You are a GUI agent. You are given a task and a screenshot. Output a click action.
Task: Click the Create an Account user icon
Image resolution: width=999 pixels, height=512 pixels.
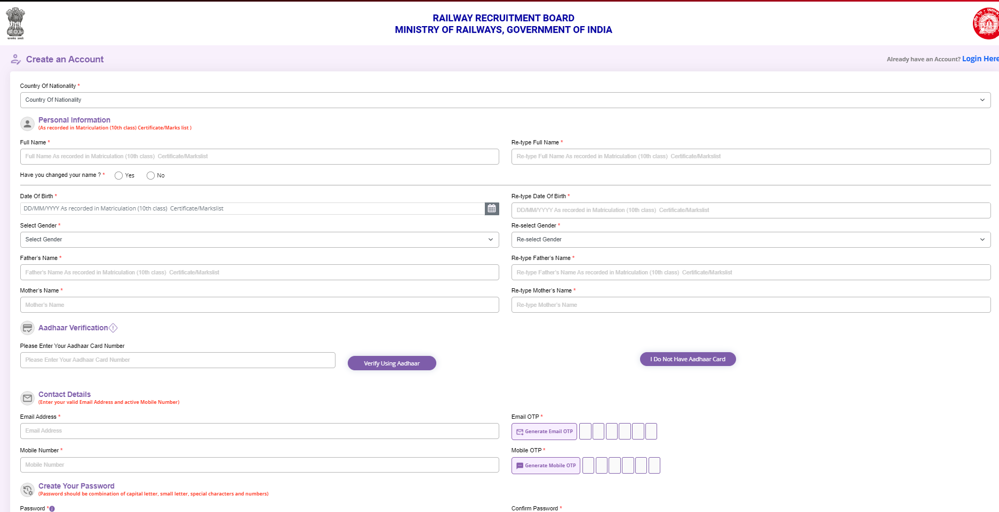coord(16,59)
